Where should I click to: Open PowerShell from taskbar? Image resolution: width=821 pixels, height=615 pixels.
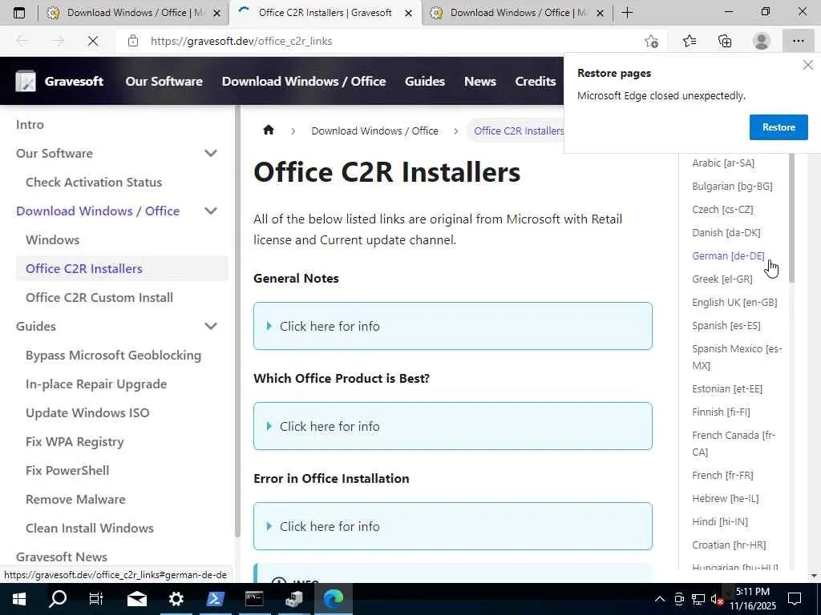[x=215, y=599]
